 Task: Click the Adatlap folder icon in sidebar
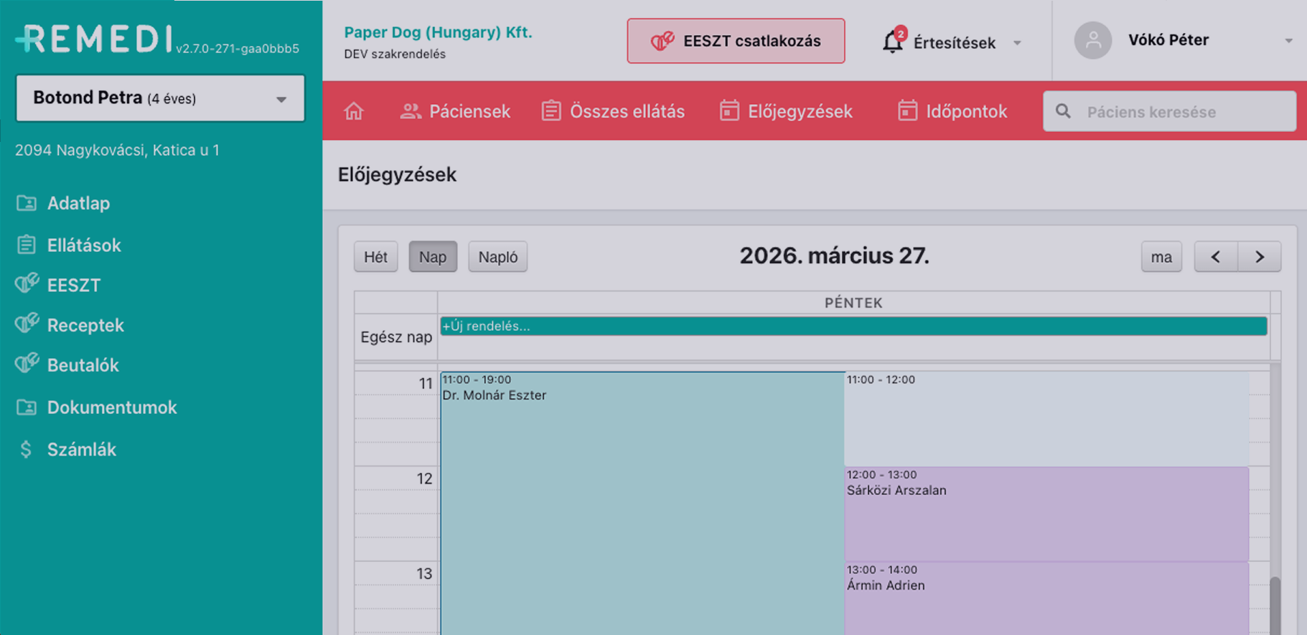(27, 203)
